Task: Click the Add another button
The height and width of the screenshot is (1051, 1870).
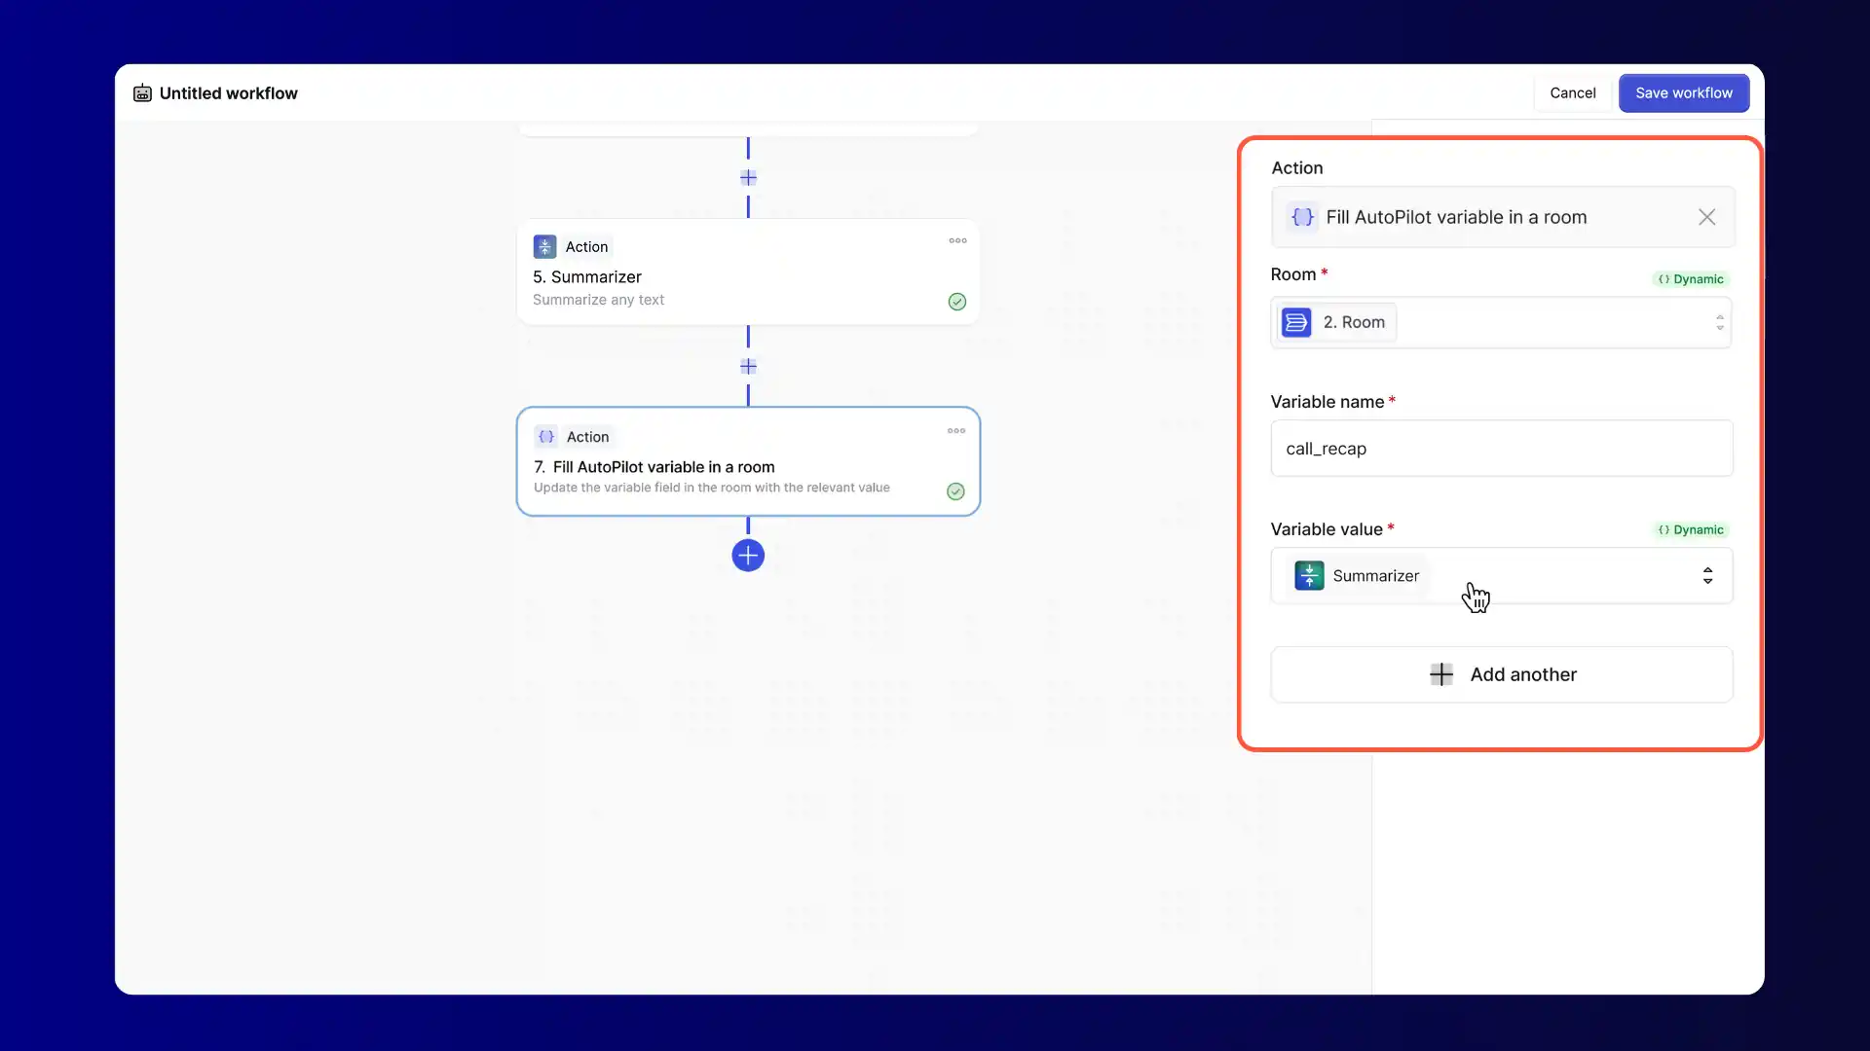Action: coord(1501,674)
